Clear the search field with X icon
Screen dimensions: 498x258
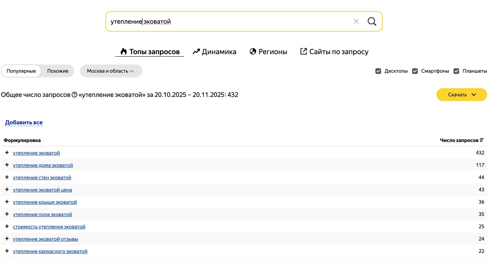click(356, 21)
